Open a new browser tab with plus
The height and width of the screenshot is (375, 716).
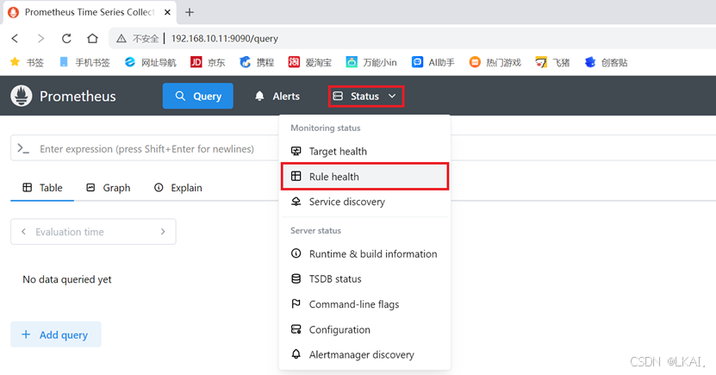pyautogui.click(x=190, y=12)
